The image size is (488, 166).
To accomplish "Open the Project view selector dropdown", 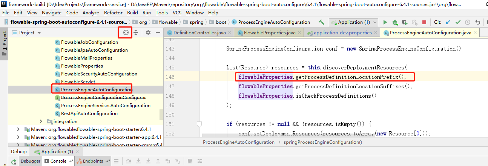I will click(26, 33).
